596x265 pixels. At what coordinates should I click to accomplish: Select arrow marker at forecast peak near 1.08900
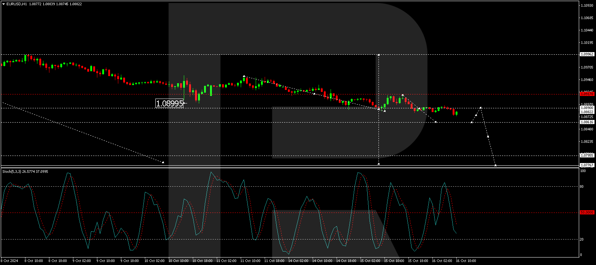480,108
